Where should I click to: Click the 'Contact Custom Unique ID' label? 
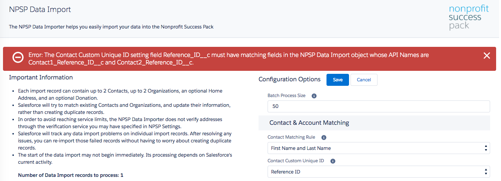[296, 161]
